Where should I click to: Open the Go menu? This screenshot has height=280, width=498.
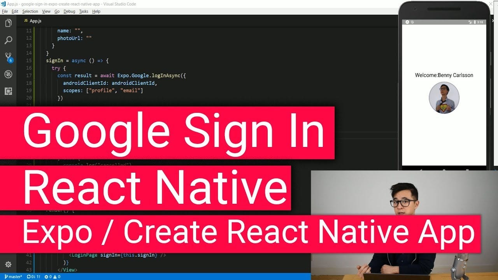point(57,11)
